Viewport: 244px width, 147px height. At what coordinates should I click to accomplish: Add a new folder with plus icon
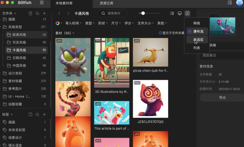click(x=44, y=13)
